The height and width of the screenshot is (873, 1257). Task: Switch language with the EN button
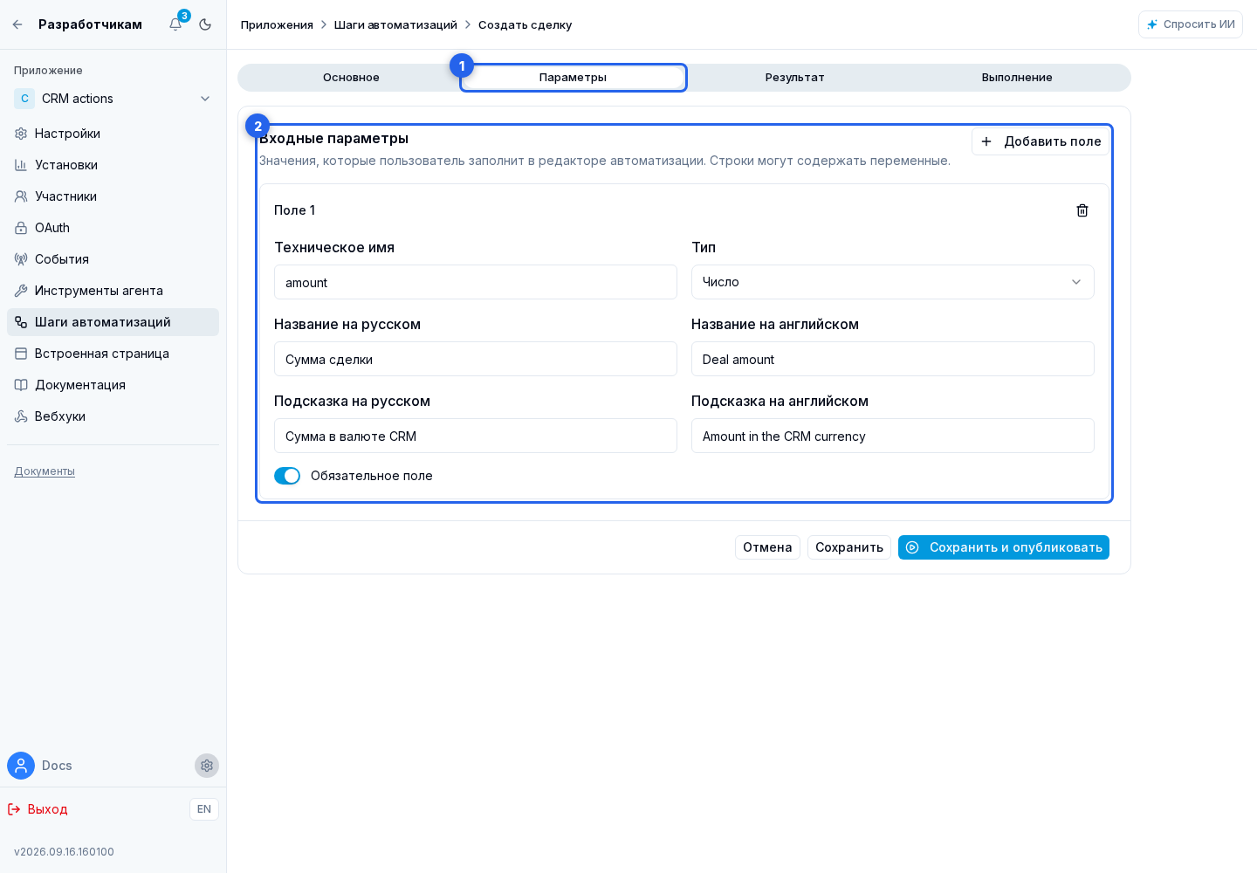coord(204,809)
